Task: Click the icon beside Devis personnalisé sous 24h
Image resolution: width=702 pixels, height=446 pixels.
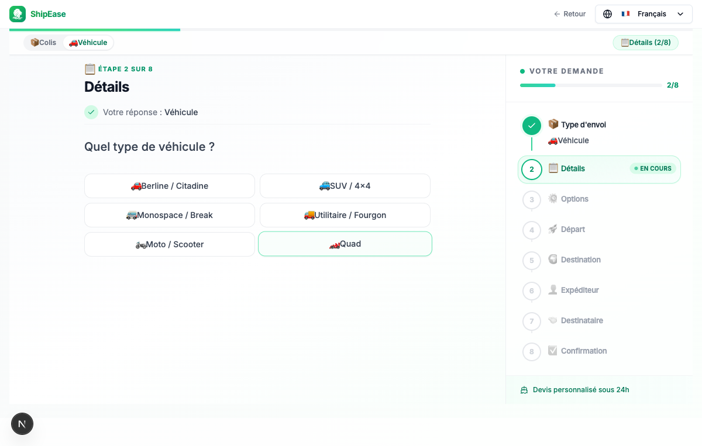Action: point(524,390)
